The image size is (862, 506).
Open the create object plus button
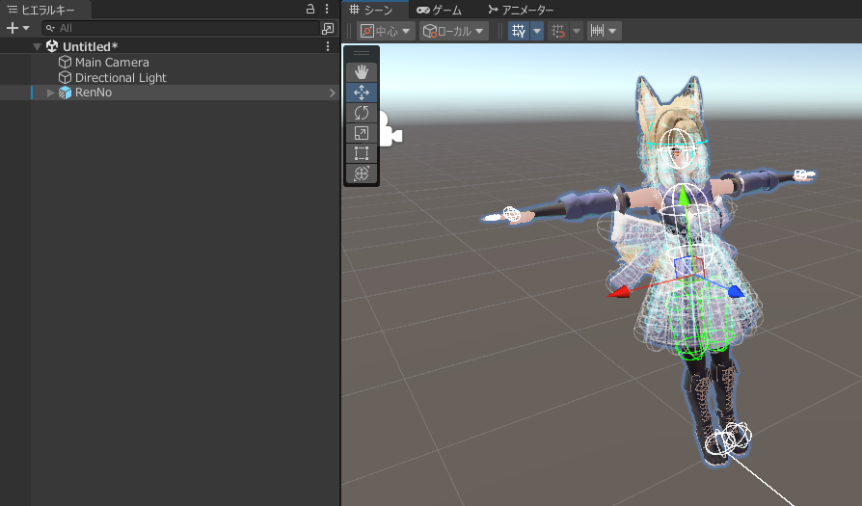(17, 29)
